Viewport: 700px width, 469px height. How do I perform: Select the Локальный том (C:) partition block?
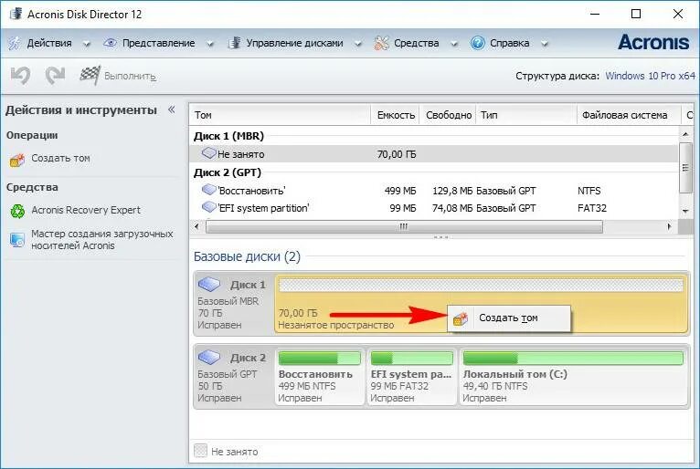pos(573,377)
